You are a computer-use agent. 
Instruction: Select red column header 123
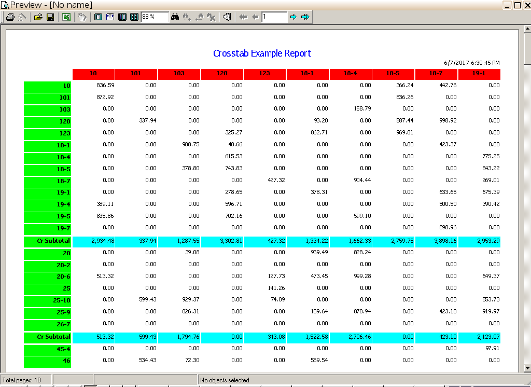(264, 74)
